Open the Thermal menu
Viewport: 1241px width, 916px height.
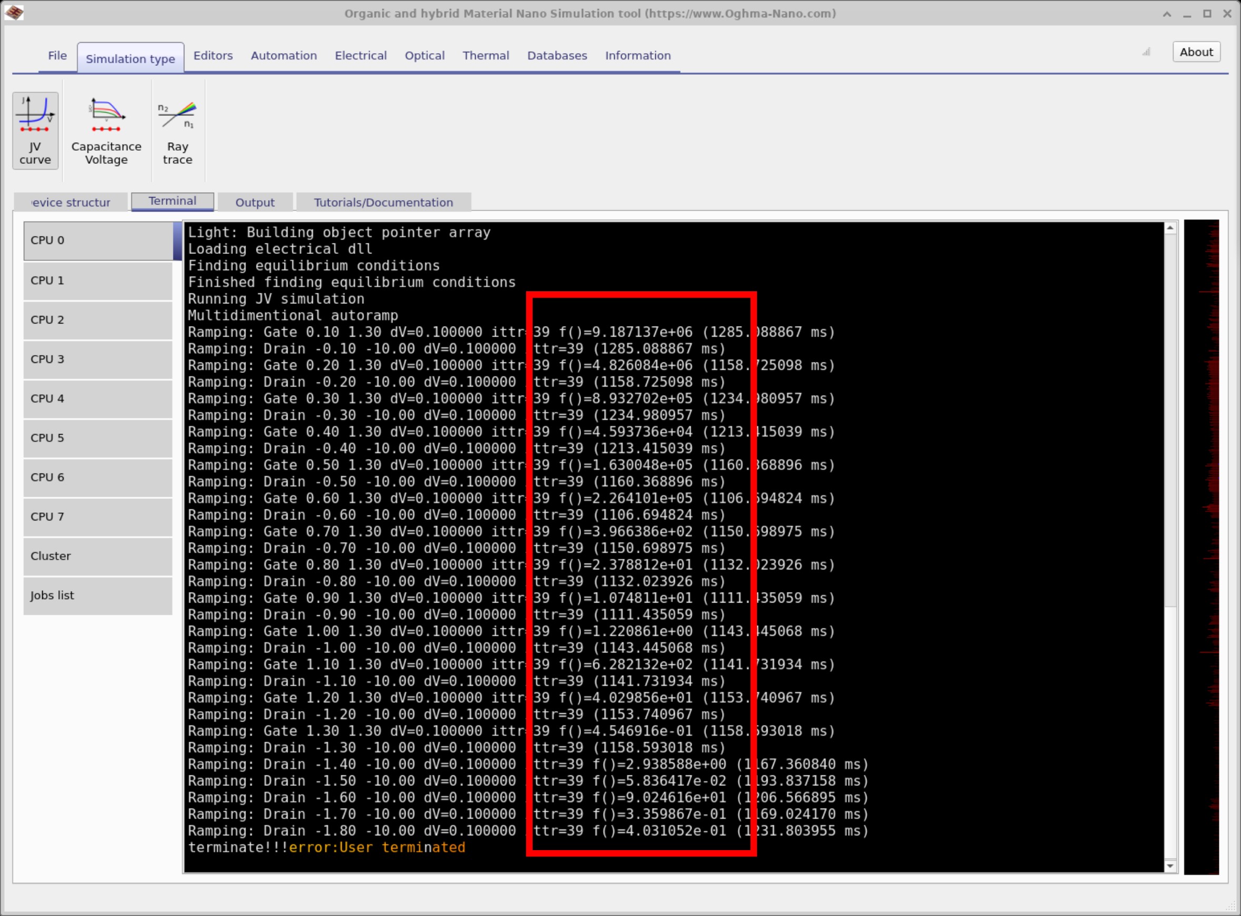pos(485,55)
